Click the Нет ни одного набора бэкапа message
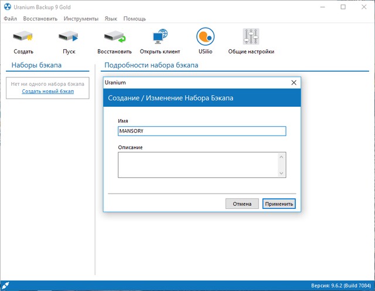375x291 pixels. pyautogui.click(x=47, y=84)
